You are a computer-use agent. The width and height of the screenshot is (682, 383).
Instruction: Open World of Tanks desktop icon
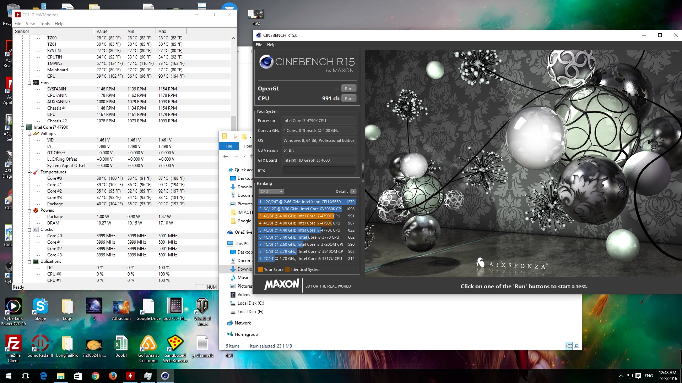point(202,307)
